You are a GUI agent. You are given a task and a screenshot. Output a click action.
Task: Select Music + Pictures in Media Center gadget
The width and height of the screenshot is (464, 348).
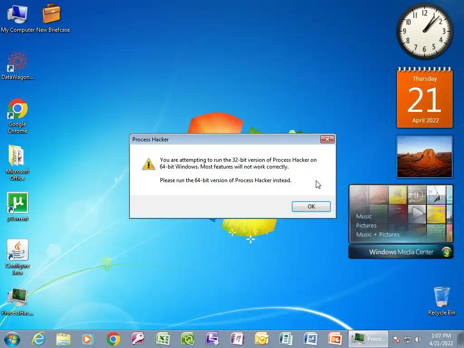click(x=377, y=234)
